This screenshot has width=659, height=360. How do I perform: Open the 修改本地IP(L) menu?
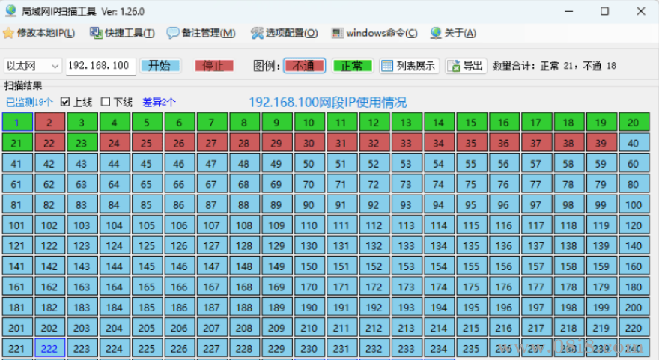pyautogui.click(x=39, y=33)
